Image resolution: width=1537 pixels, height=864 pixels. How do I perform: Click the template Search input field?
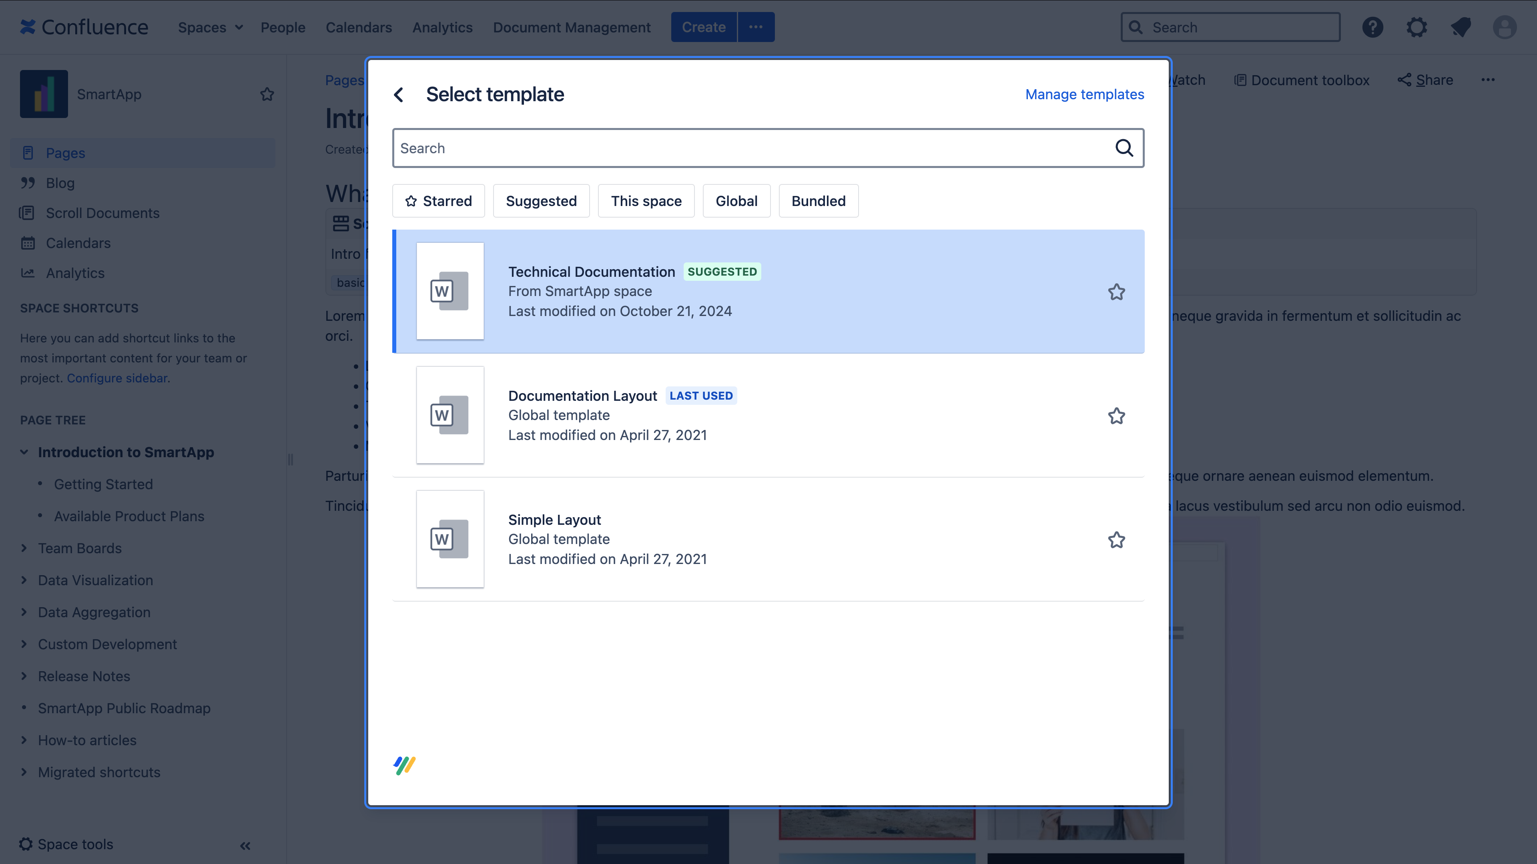point(752,148)
